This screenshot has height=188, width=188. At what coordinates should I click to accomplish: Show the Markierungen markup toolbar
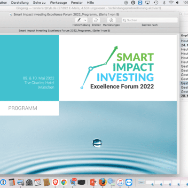pyautogui.click(x=111, y=20)
